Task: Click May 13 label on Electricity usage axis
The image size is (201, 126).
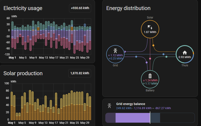Action: pos(43,58)
